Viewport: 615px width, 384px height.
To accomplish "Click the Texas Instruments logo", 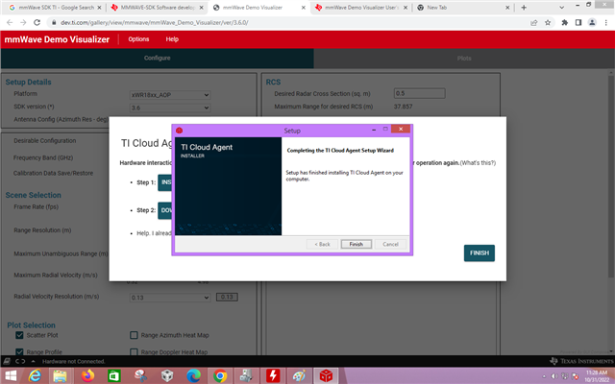I will pyautogui.click(x=581, y=361).
